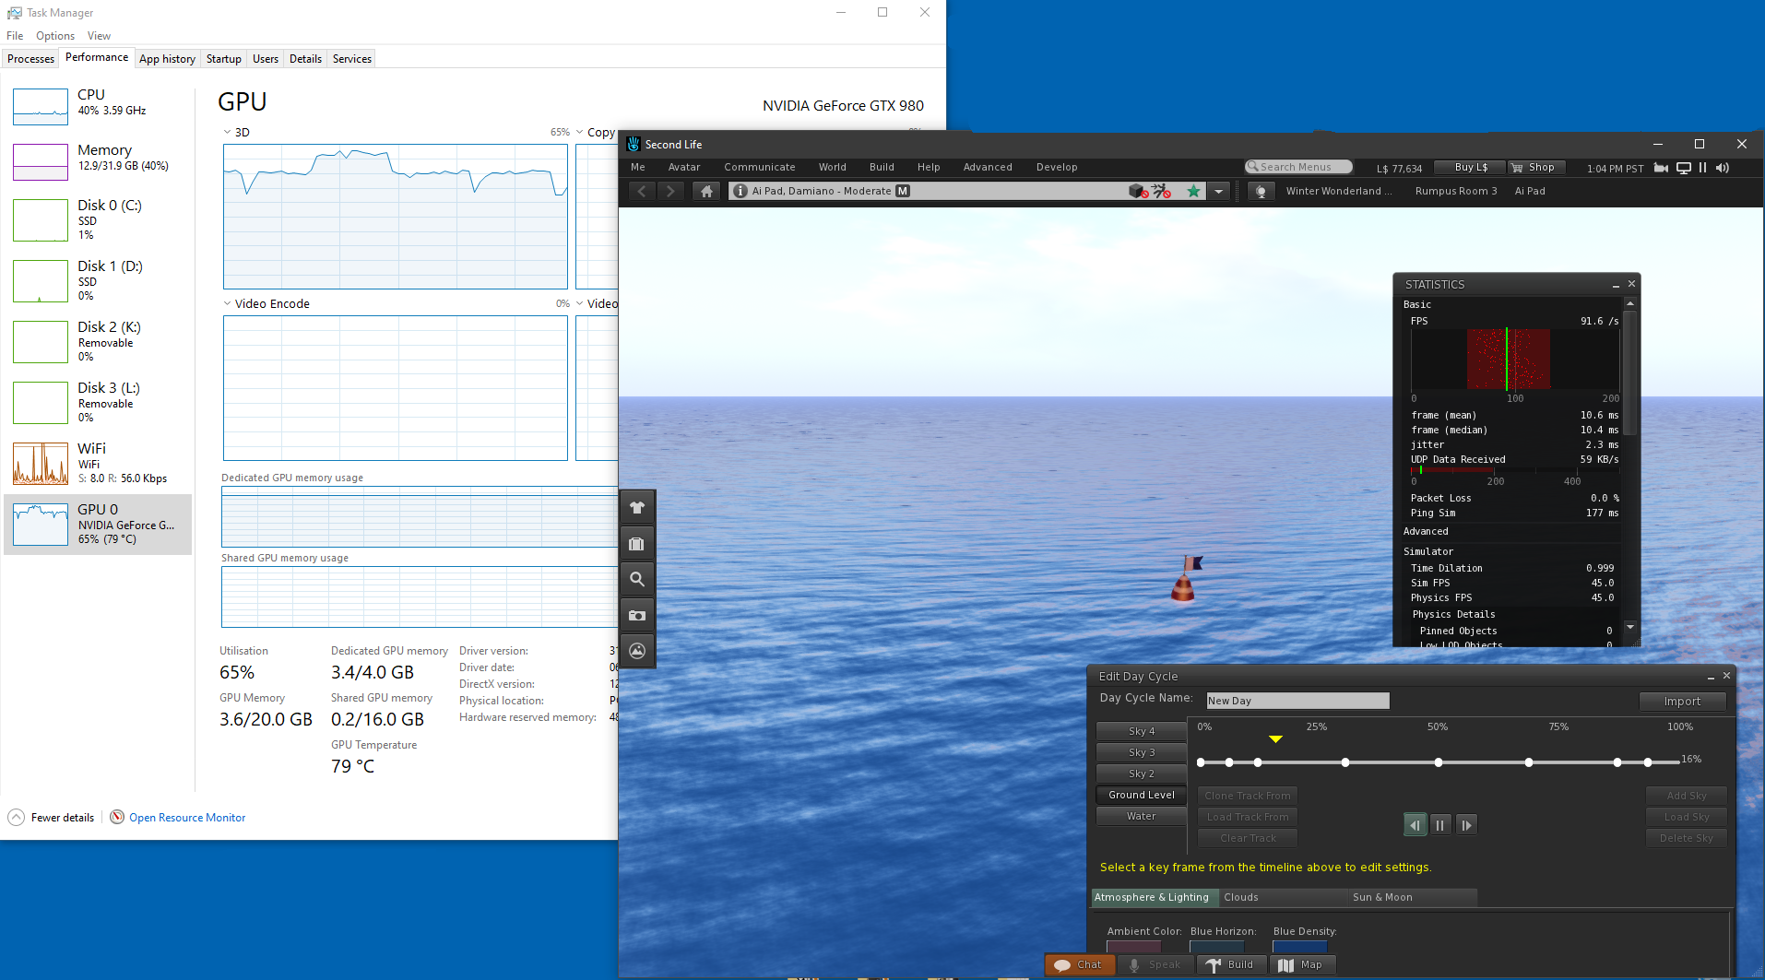1765x980 pixels.
Task: Open Inventory using the suitcase sidebar icon
Action: (637, 543)
